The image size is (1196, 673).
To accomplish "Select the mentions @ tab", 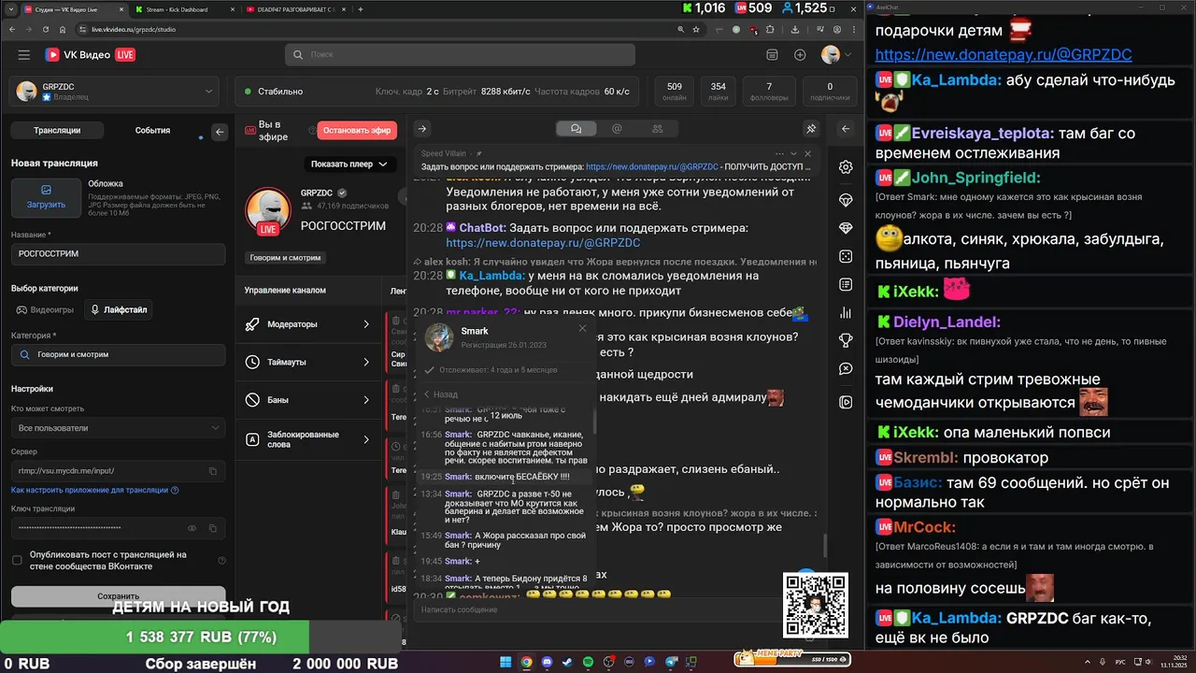I will point(617,129).
